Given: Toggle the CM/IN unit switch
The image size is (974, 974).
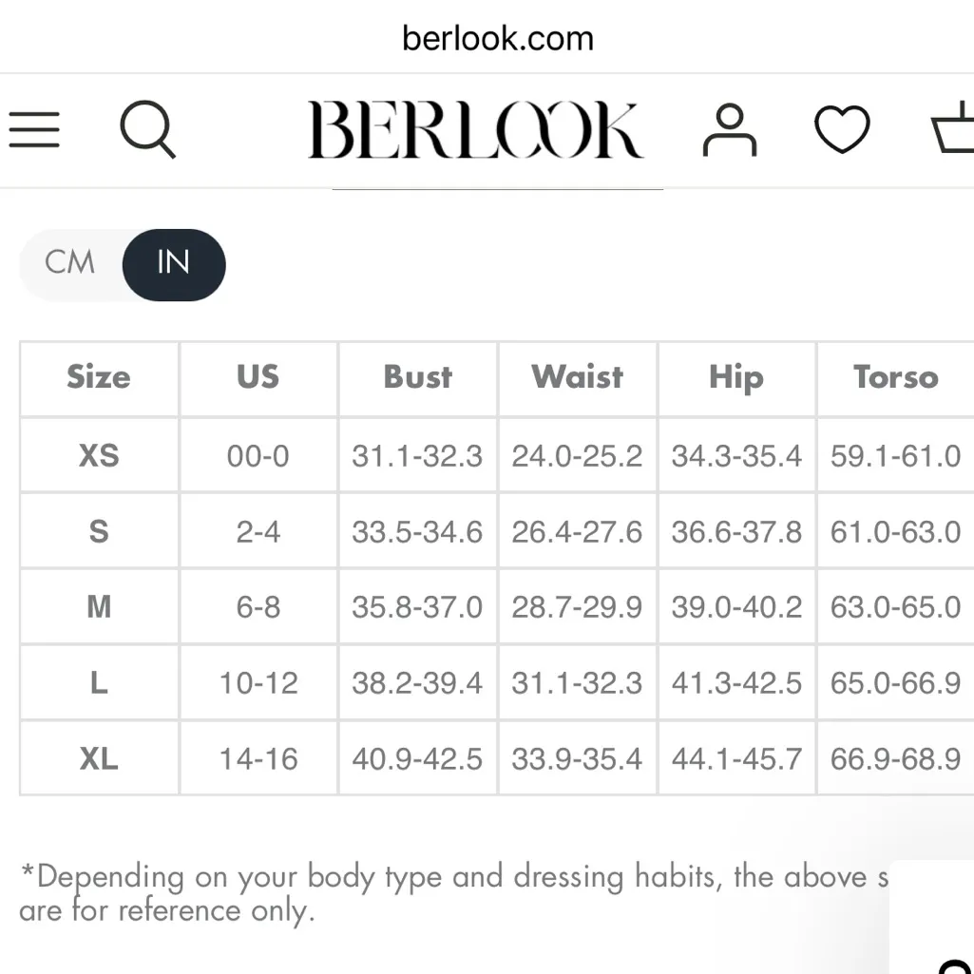Looking at the screenshot, I should pyautogui.click(x=122, y=264).
